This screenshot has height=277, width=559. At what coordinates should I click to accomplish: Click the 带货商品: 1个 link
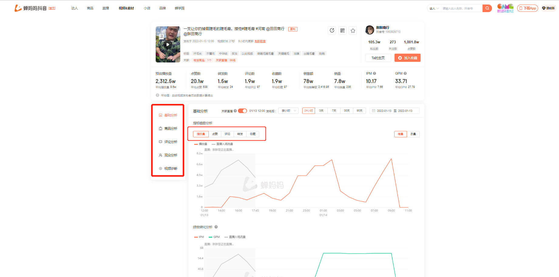pyautogui.click(x=202, y=60)
